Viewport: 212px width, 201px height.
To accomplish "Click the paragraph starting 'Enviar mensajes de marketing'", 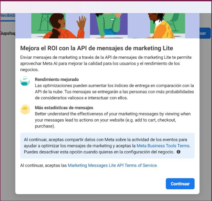I will click(x=106, y=64).
